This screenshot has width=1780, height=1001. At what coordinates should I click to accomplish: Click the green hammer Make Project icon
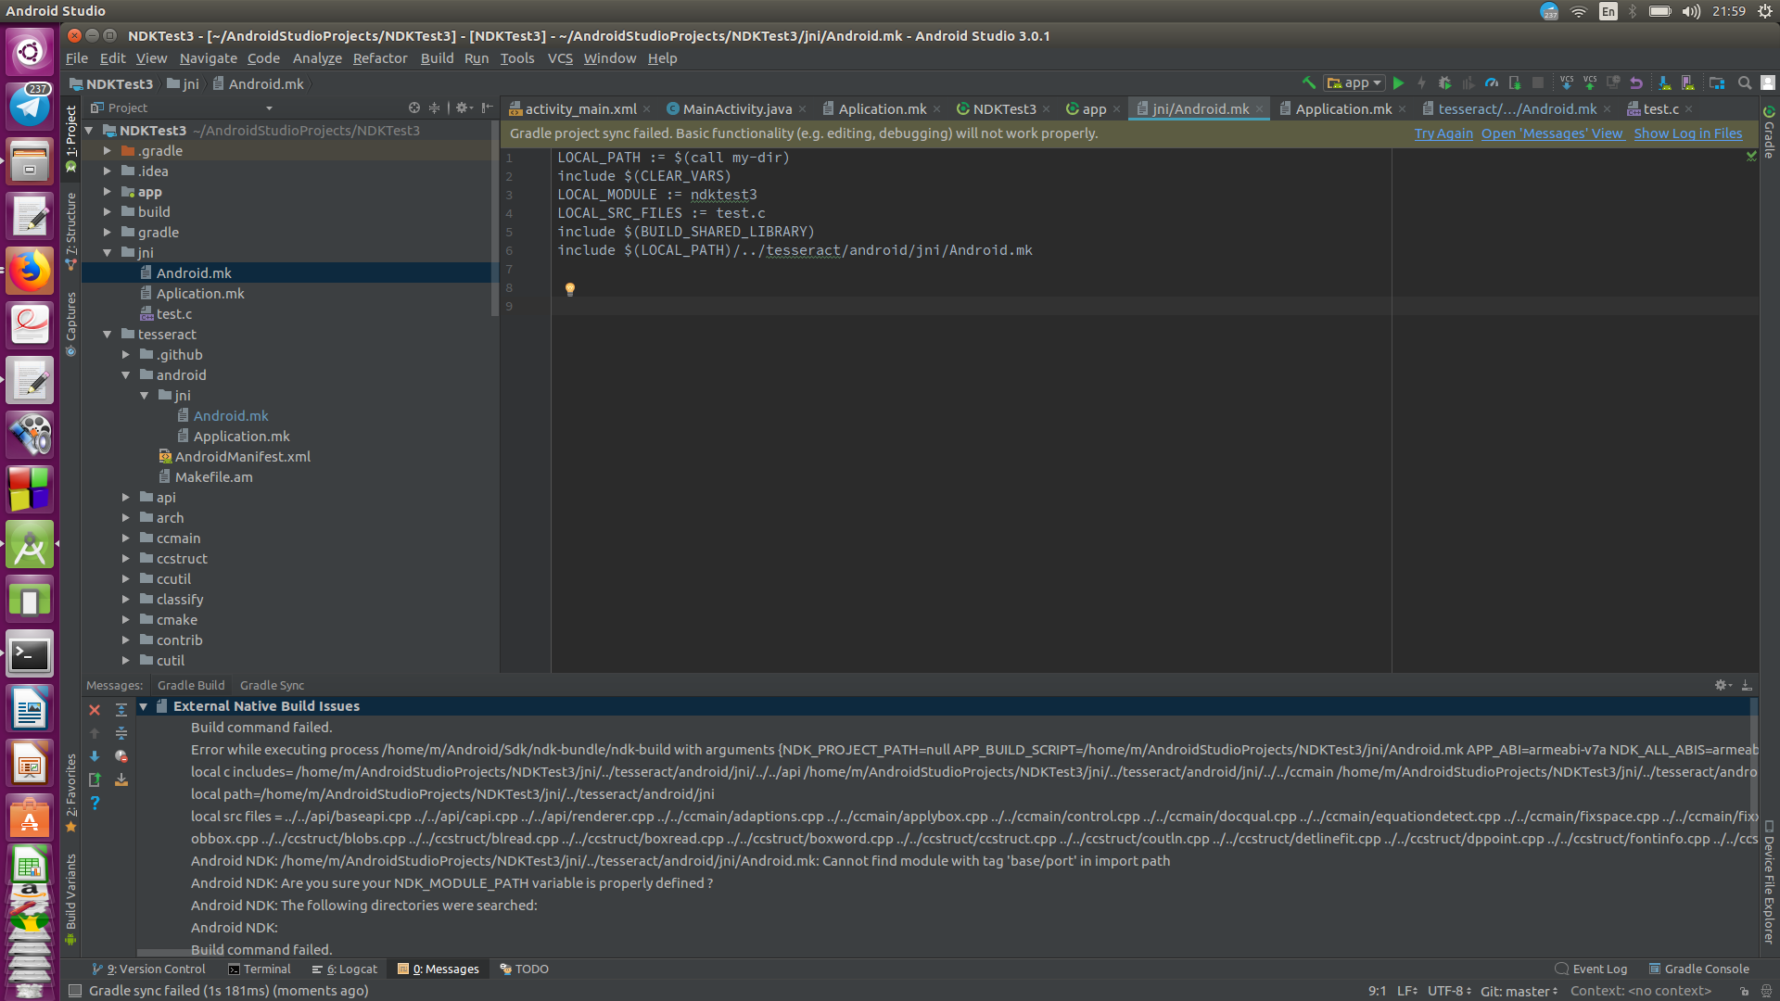(1308, 83)
